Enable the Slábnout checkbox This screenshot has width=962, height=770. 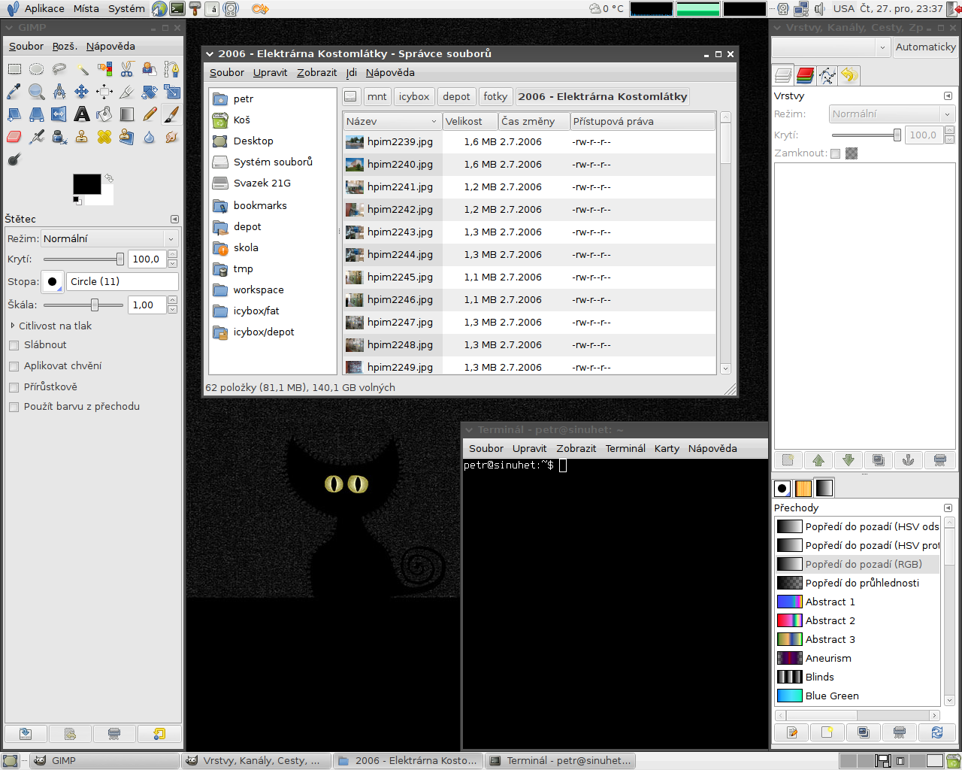point(14,345)
